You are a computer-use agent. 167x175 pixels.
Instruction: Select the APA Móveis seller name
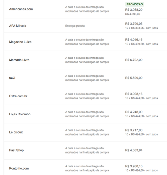click(18, 26)
